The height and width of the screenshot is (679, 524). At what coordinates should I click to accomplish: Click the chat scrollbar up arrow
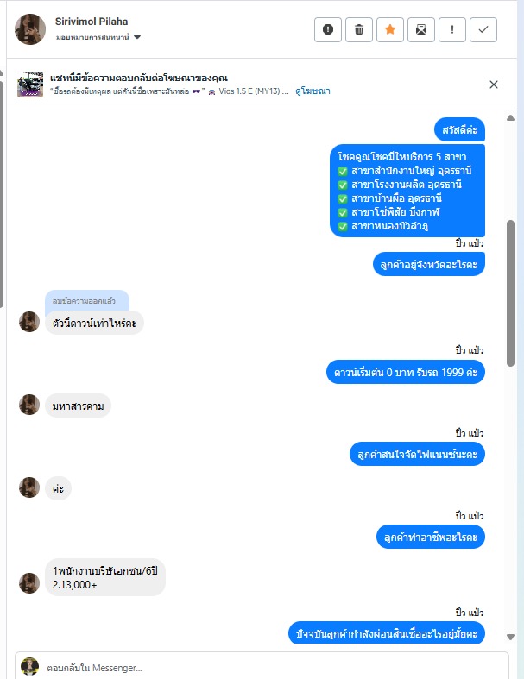click(x=510, y=118)
